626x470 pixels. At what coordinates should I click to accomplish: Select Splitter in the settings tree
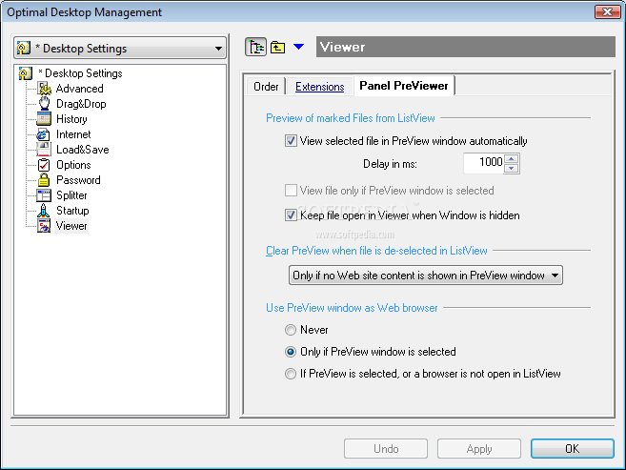coord(71,195)
